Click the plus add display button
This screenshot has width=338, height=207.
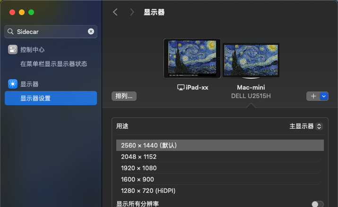[313, 96]
